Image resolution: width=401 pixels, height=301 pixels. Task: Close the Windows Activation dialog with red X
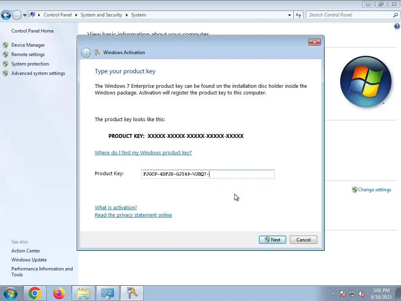(314, 42)
